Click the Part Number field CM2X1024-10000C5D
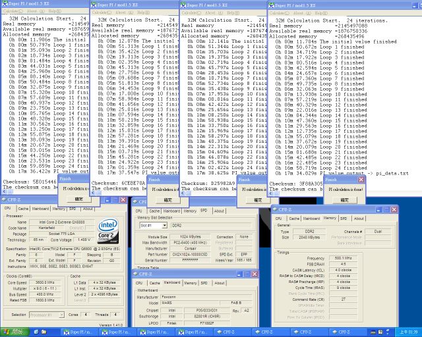The height and width of the screenshot is (337, 422). coord(190,254)
